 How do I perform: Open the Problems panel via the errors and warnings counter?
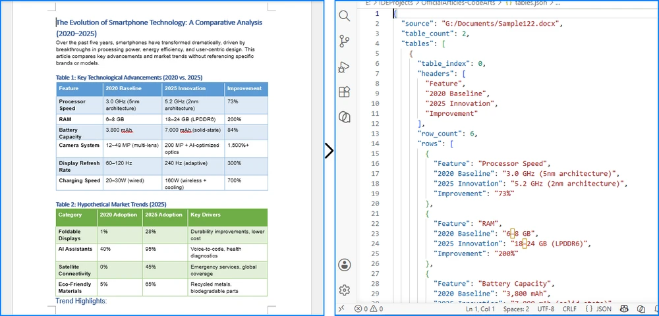[368, 309]
